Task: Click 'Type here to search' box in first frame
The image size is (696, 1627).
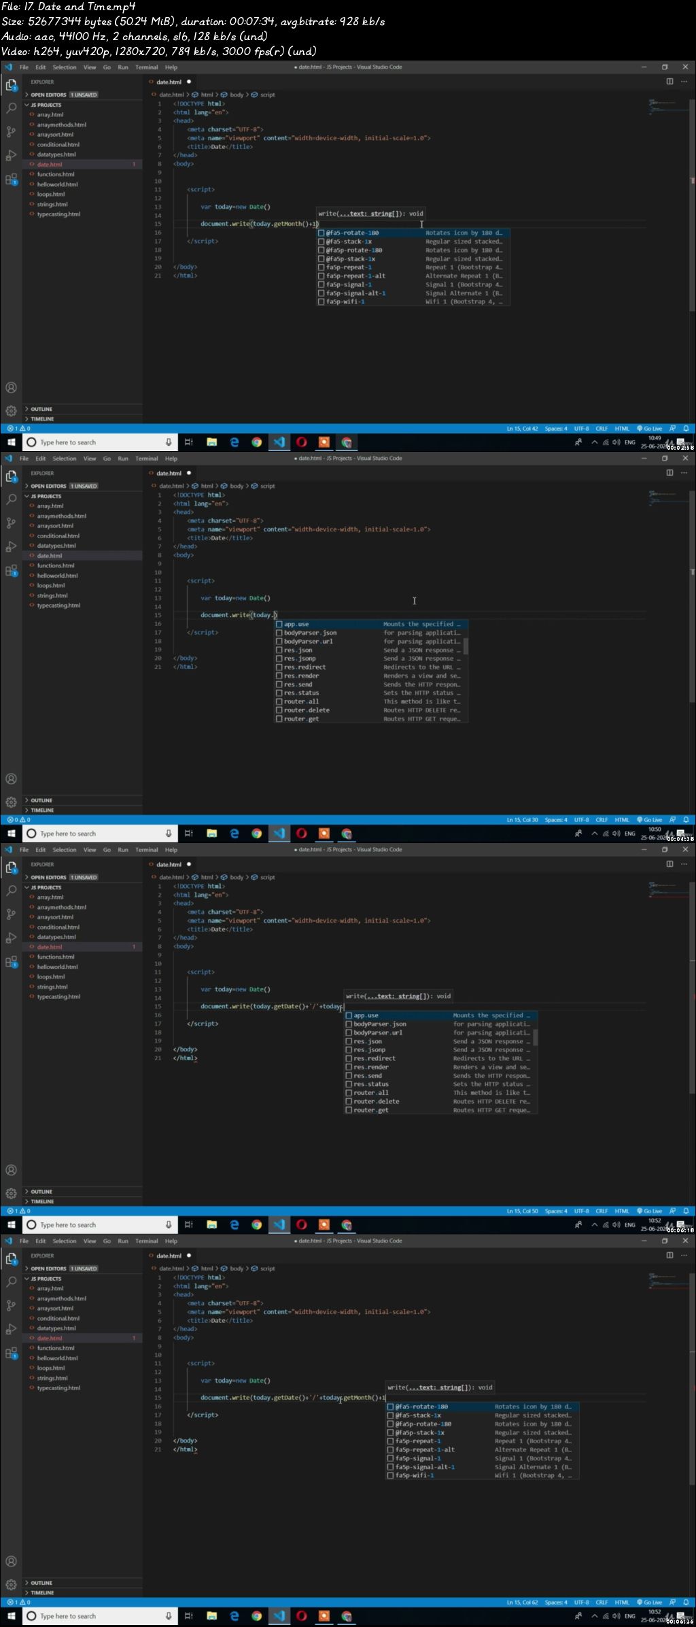Action: (101, 442)
